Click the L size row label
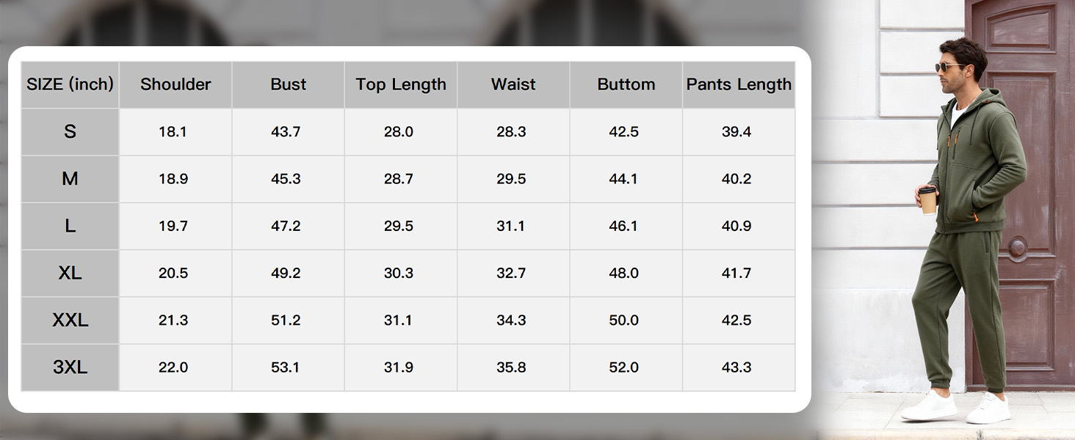 [70, 226]
